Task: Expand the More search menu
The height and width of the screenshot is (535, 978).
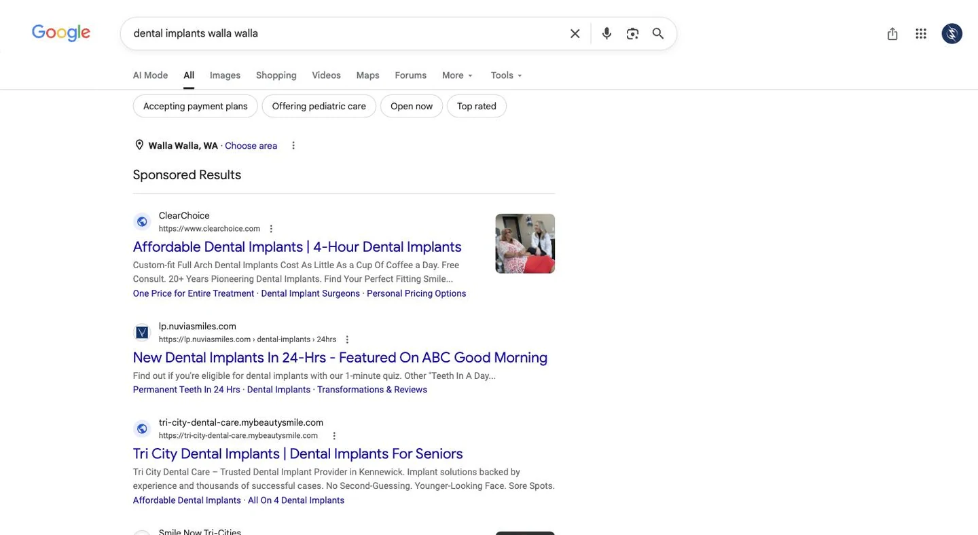Action: pyautogui.click(x=458, y=75)
